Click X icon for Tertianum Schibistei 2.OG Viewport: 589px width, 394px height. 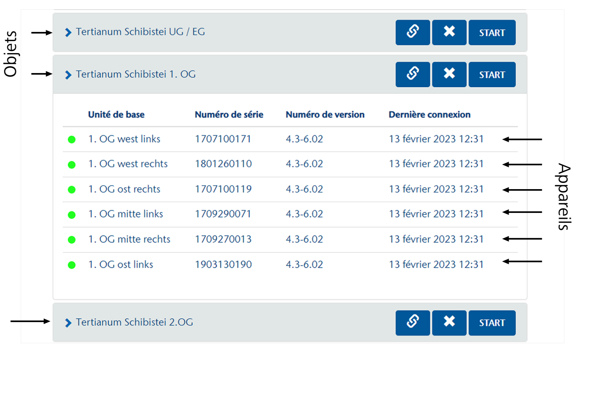point(449,323)
